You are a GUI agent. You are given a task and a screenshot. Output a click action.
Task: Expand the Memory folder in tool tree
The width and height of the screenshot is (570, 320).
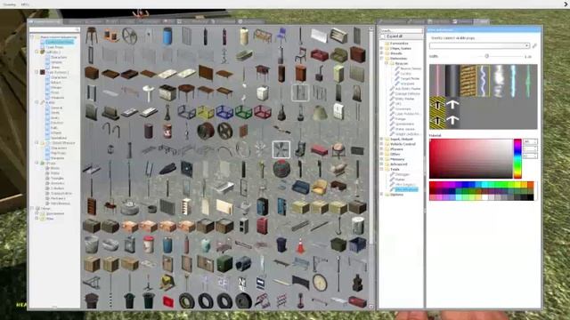tap(382, 159)
